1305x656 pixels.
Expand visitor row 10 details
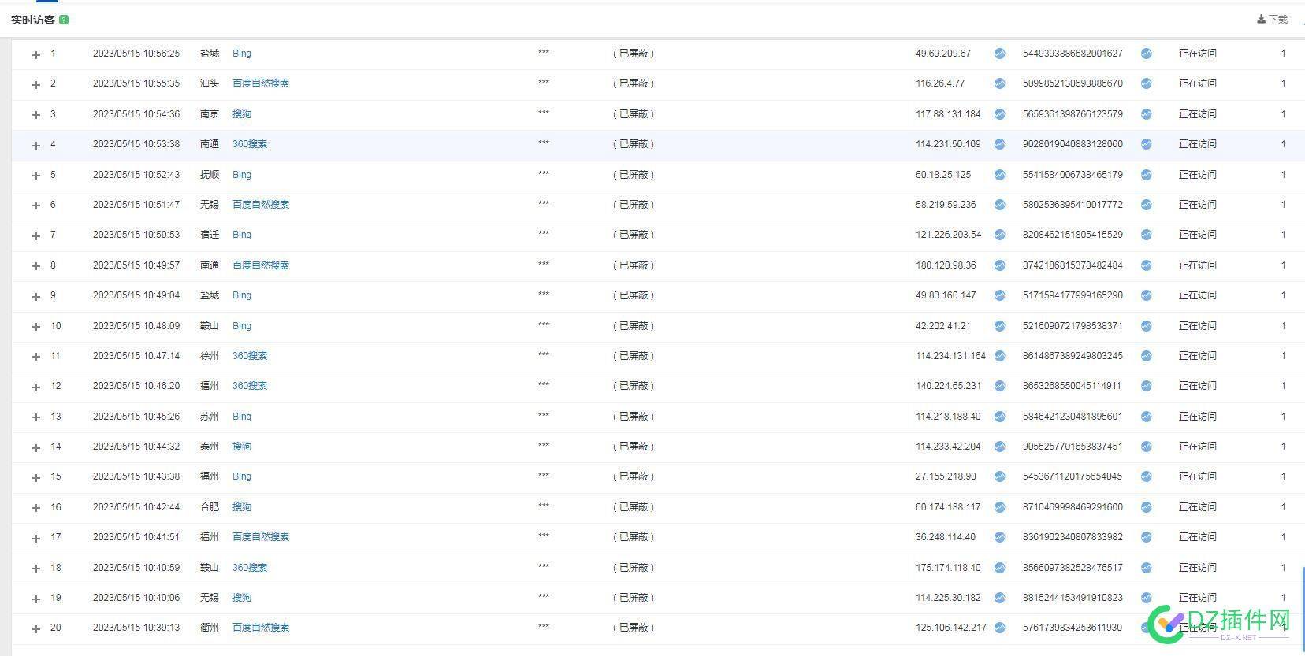35,327
